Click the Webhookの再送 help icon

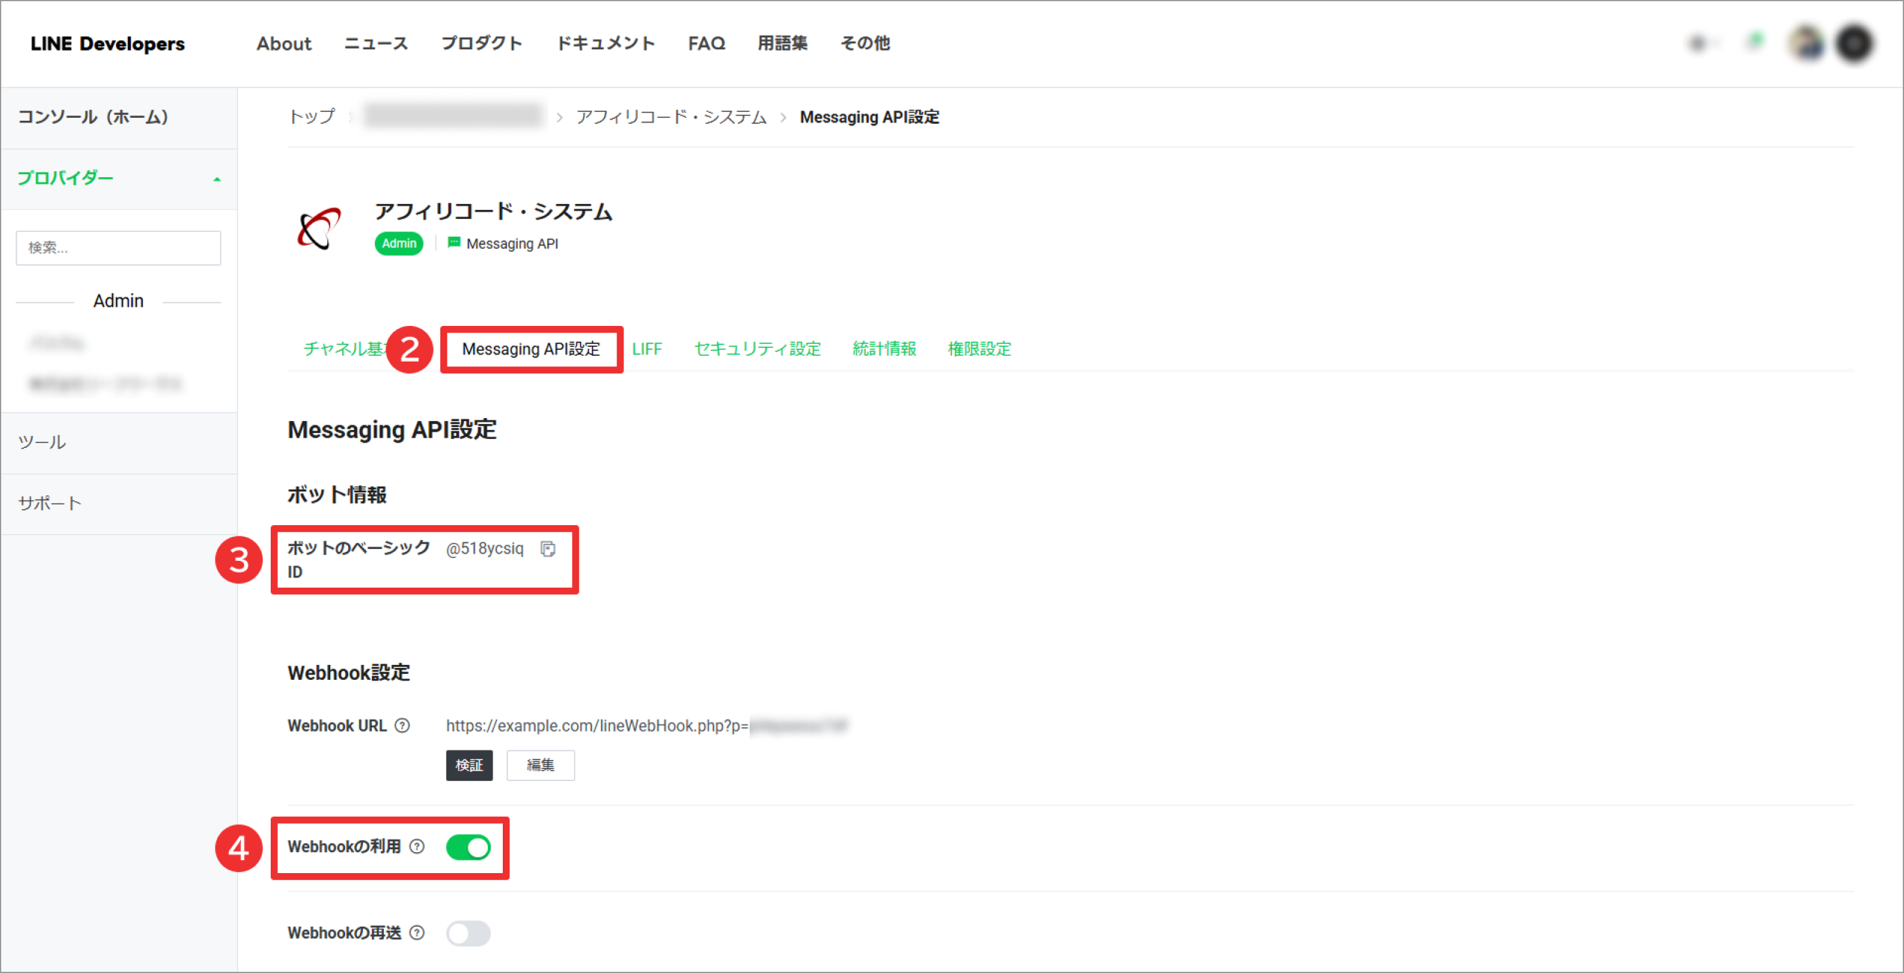tap(417, 933)
